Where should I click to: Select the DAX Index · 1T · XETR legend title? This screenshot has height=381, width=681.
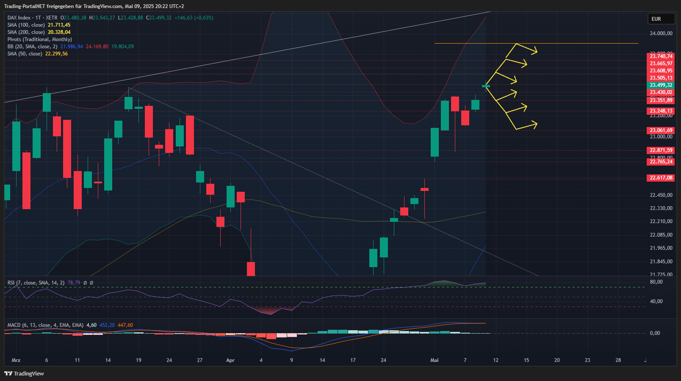coord(33,18)
